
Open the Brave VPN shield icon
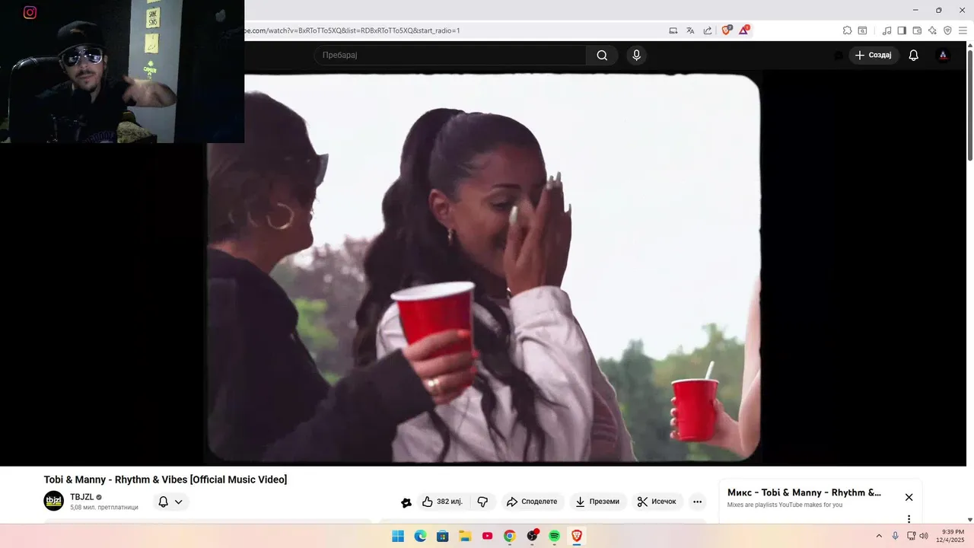point(947,30)
